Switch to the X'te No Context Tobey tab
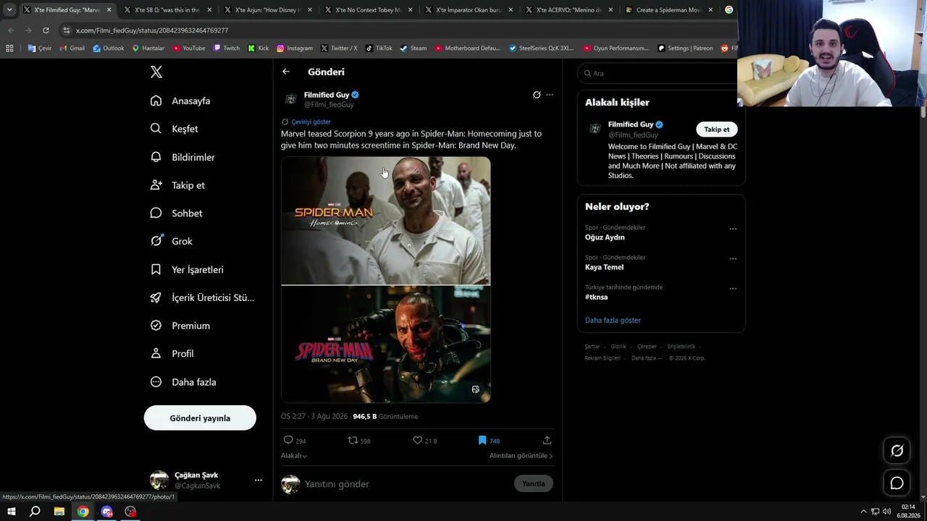The width and height of the screenshot is (927, 521). [x=368, y=10]
